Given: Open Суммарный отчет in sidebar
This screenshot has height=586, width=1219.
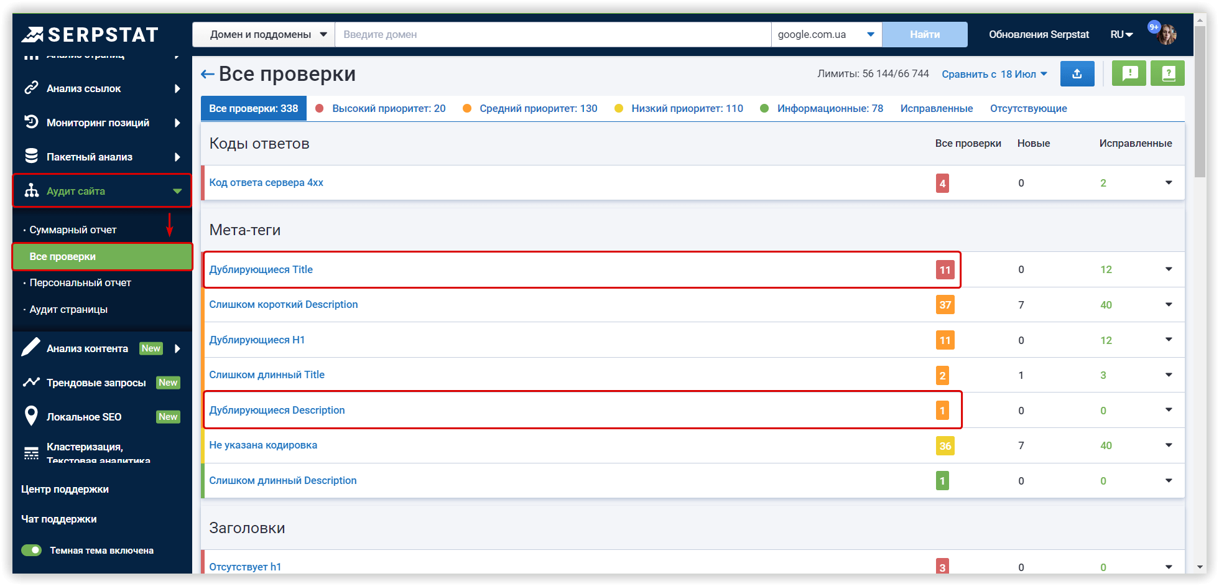Looking at the screenshot, I should [x=73, y=230].
